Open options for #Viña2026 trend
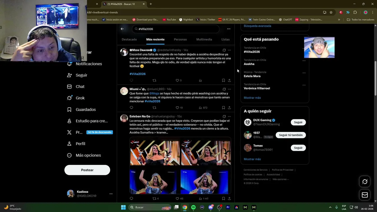377x212 pixels. click(x=304, y=49)
